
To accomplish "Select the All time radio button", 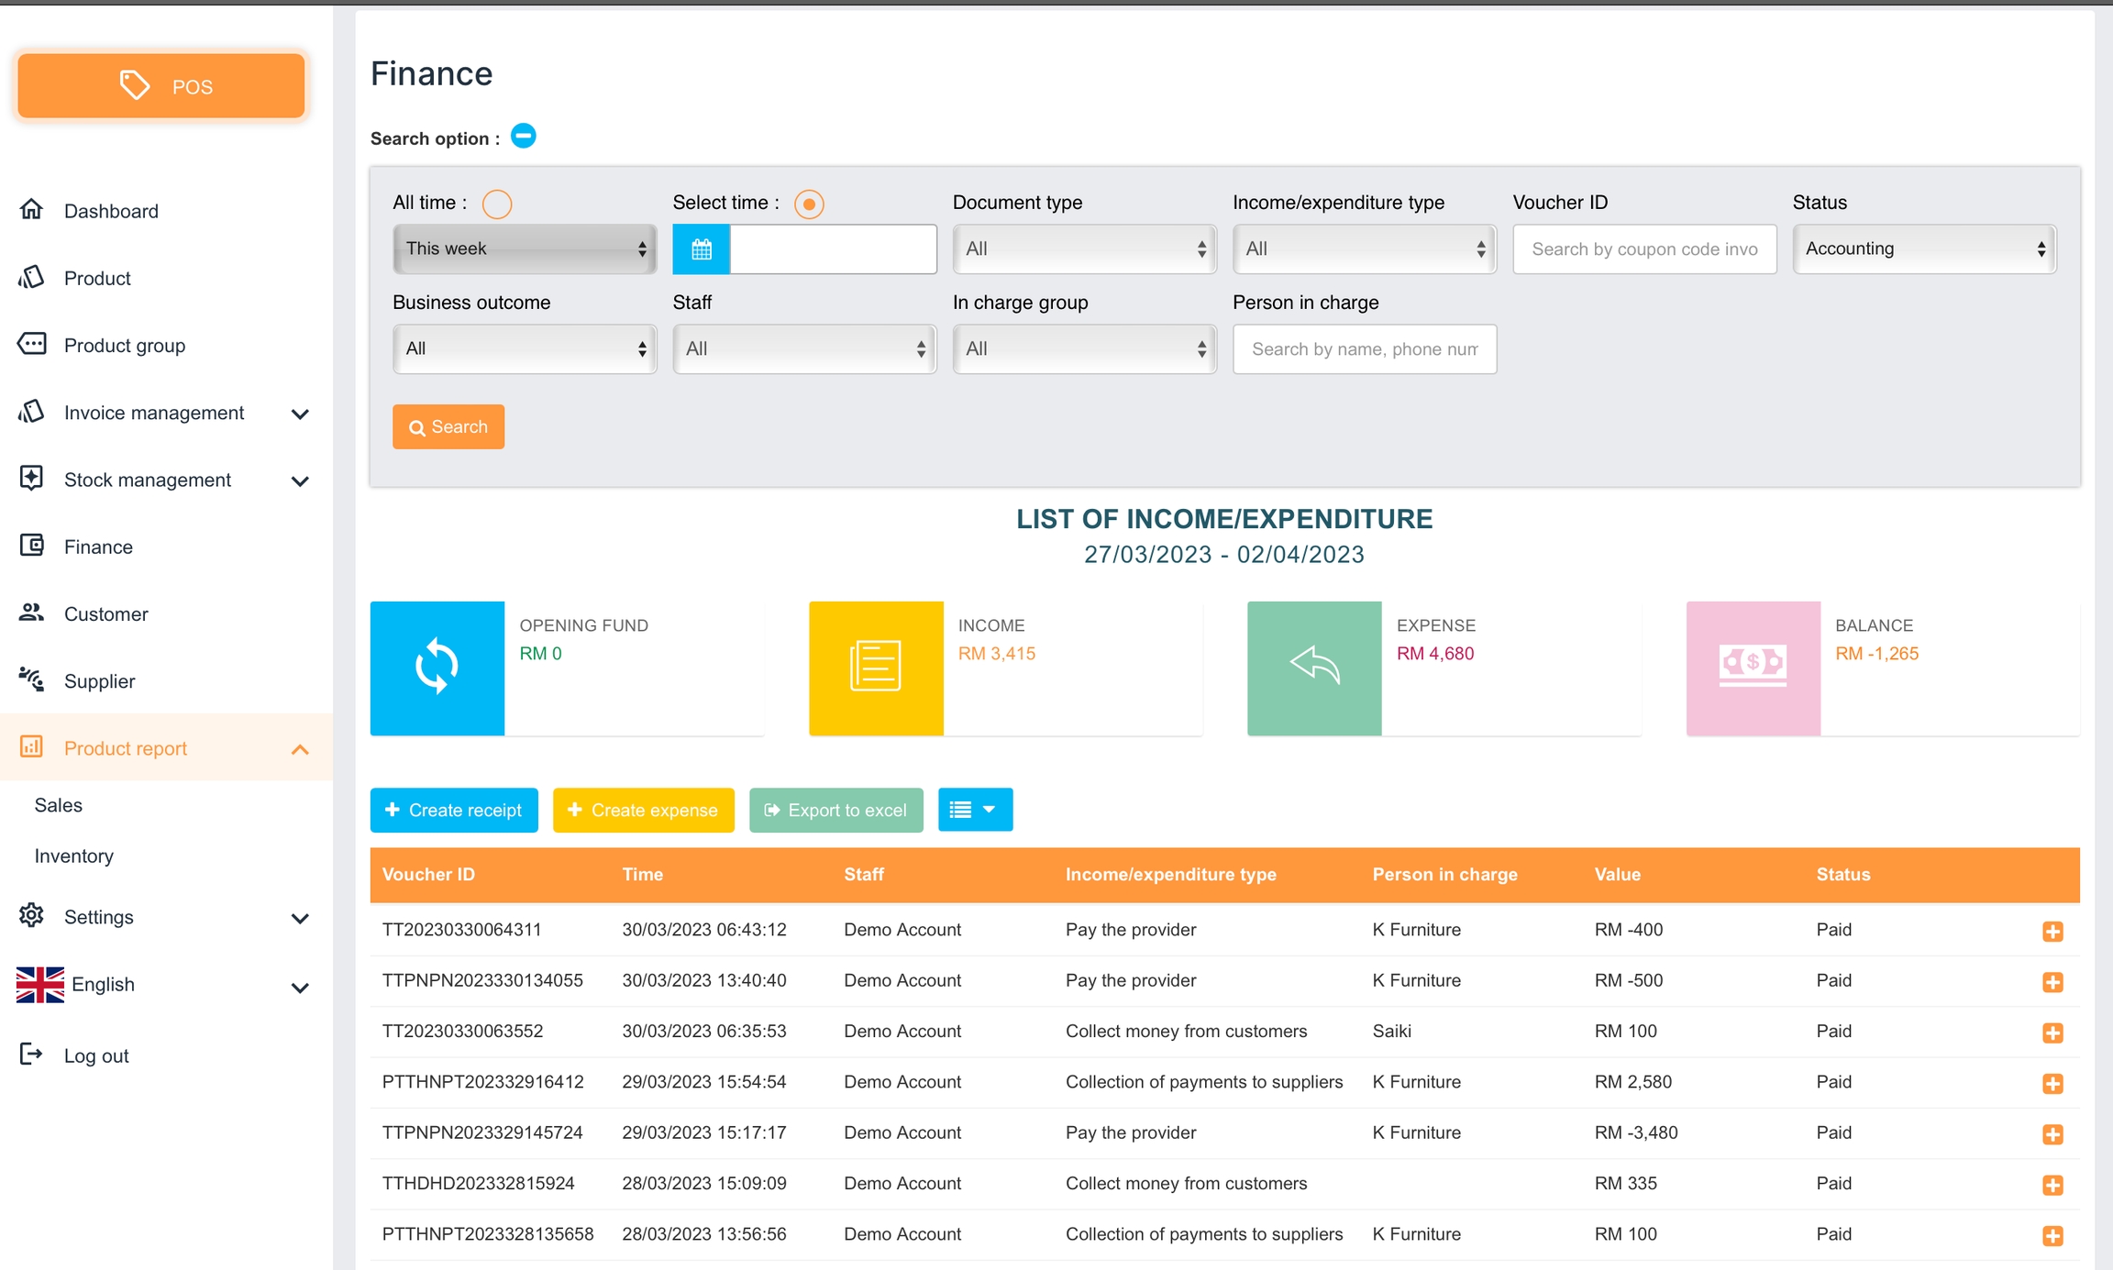I will pos(497,204).
